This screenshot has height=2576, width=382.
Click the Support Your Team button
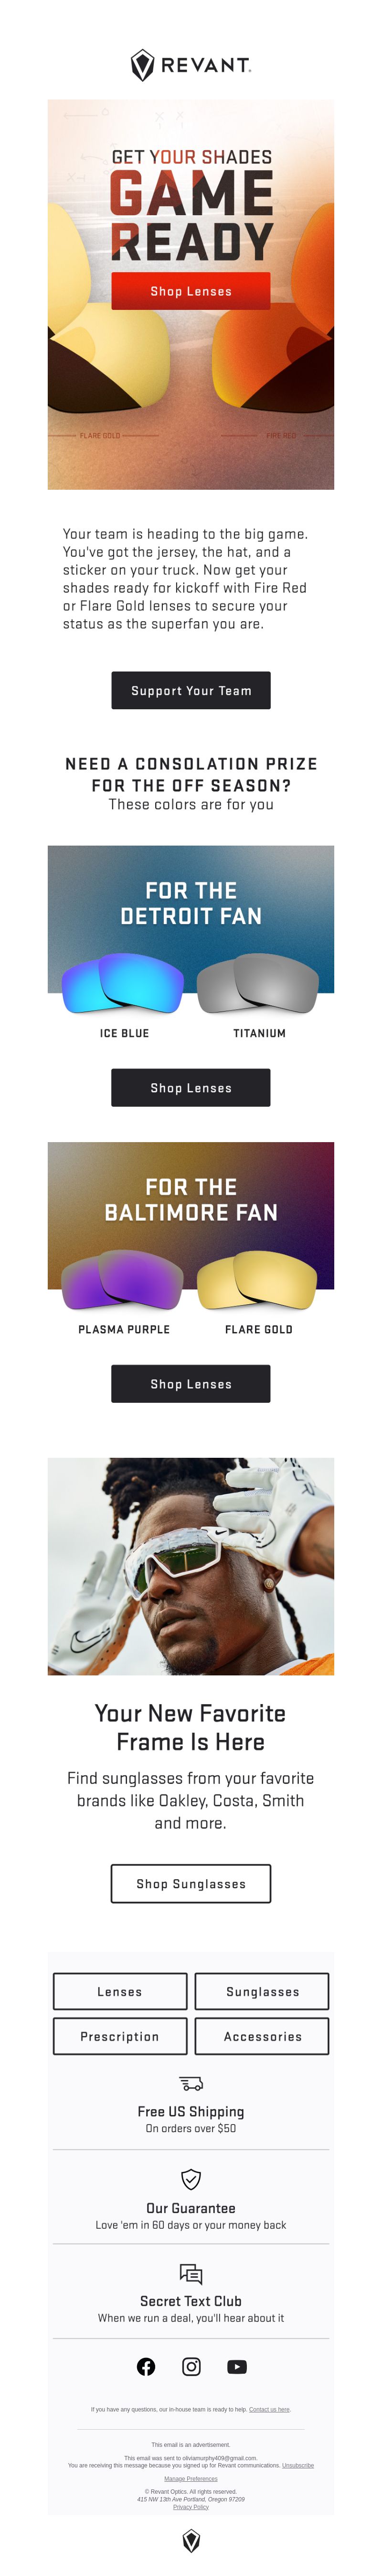coord(191,690)
